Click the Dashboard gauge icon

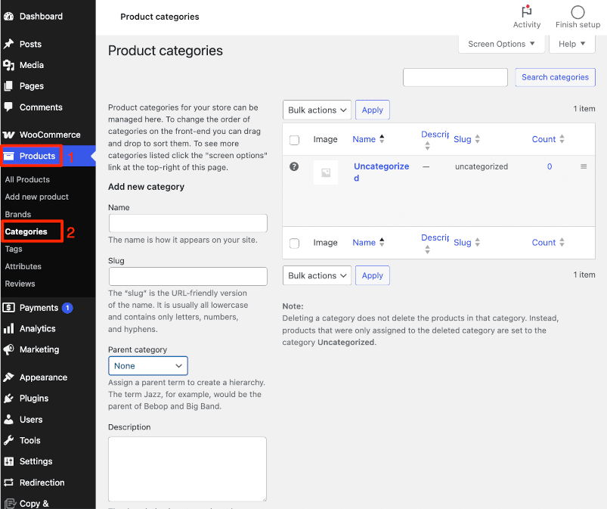pos(8,17)
